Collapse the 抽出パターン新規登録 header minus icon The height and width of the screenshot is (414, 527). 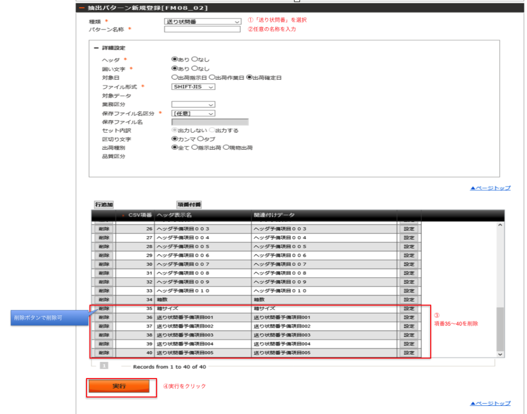point(82,8)
